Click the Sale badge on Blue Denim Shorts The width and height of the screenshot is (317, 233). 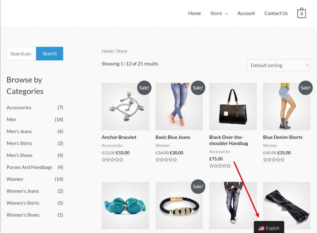306,88
